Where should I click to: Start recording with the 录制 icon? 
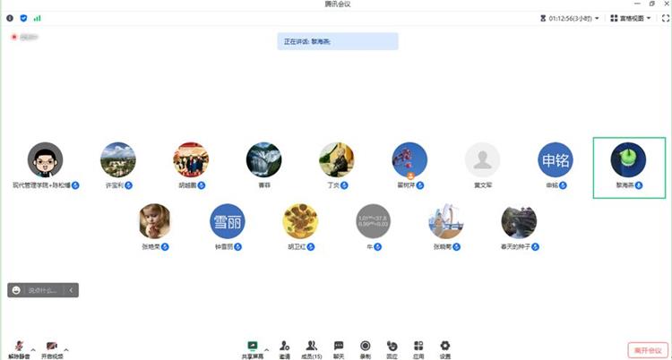point(366,350)
